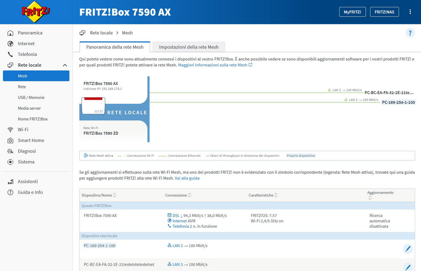Click the Telefonia phone icon in sidebar
The height and width of the screenshot is (271, 421).
point(11,54)
